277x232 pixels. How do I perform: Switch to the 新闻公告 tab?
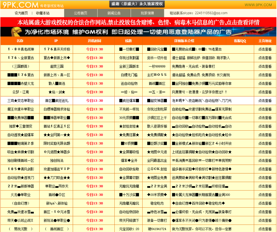(114, 13)
